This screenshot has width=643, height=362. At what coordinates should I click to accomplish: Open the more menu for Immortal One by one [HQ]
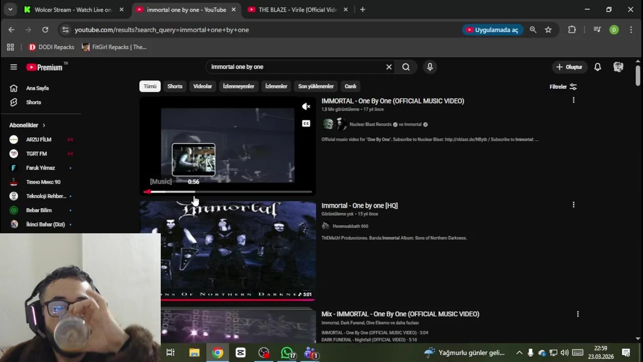(573, 205)
